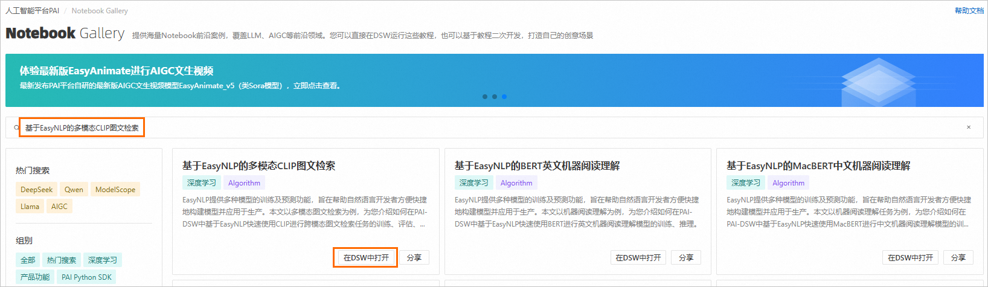Click the BERT英文机器阅读理解 card description text

point(577,211)
